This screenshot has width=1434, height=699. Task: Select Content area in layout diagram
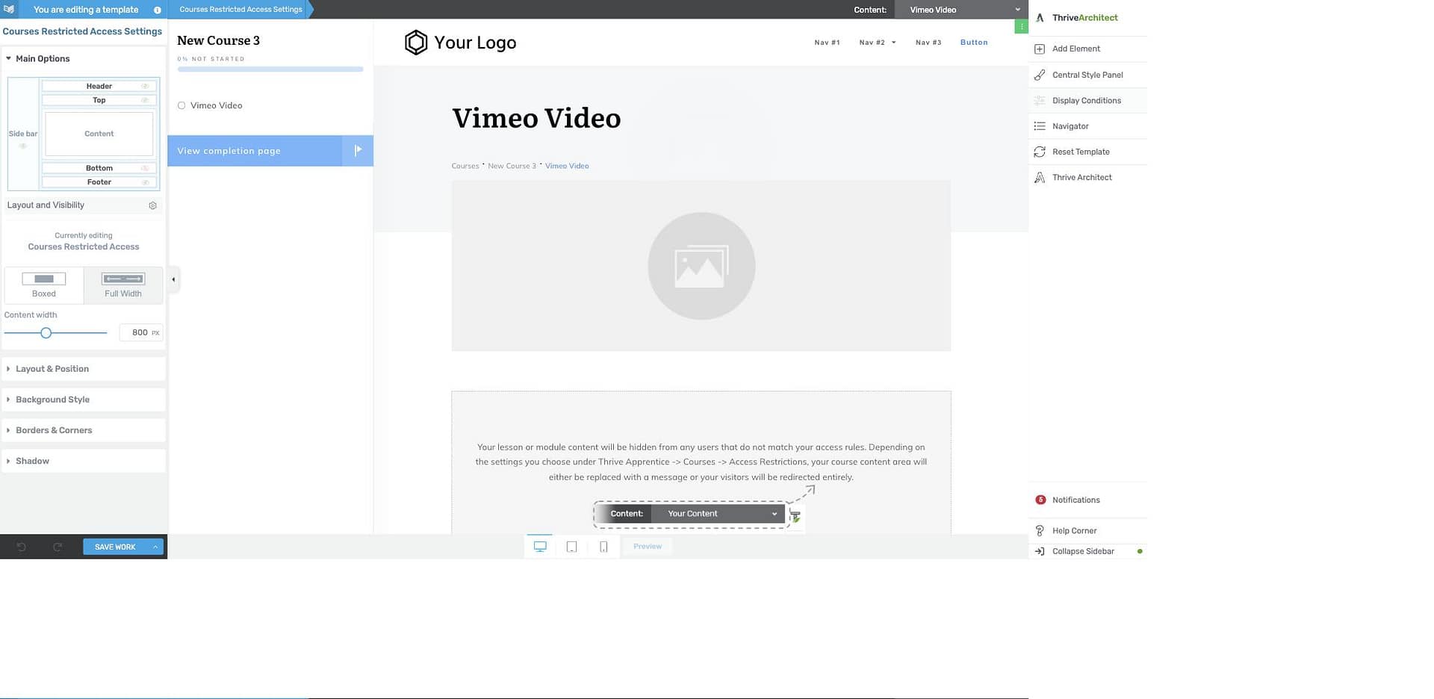[x=99, y=134]
